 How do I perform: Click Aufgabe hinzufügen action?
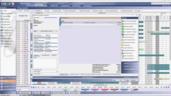[129, 58]
